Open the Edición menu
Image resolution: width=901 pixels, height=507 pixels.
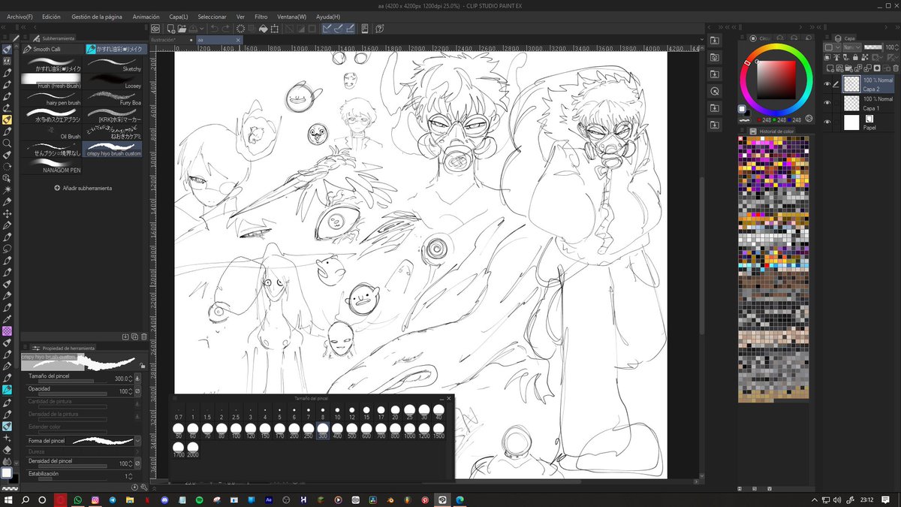pos(51,16)
